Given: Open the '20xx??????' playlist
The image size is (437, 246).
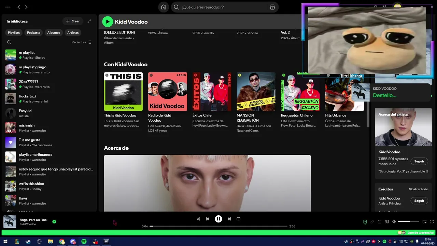Looking at the screenshot, I should tap(49, 84).
